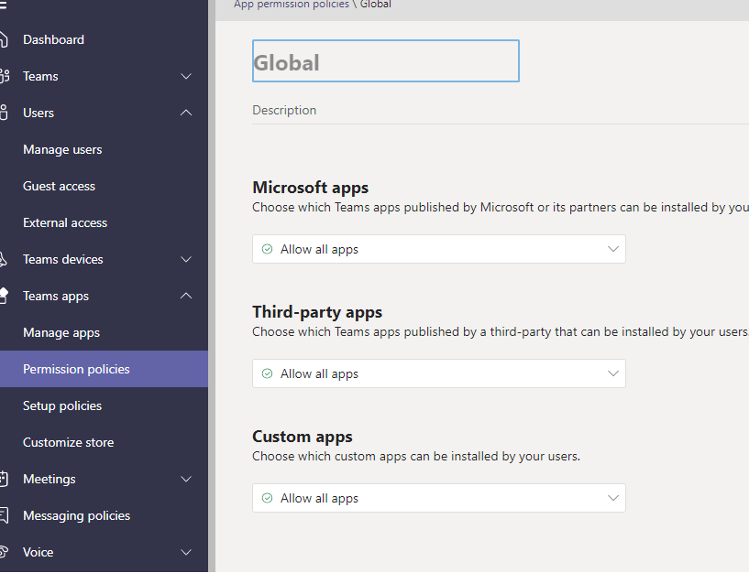
Task: Click the Messaging policies chat icon
Action: pyautogui.click(x=4, y=515)
